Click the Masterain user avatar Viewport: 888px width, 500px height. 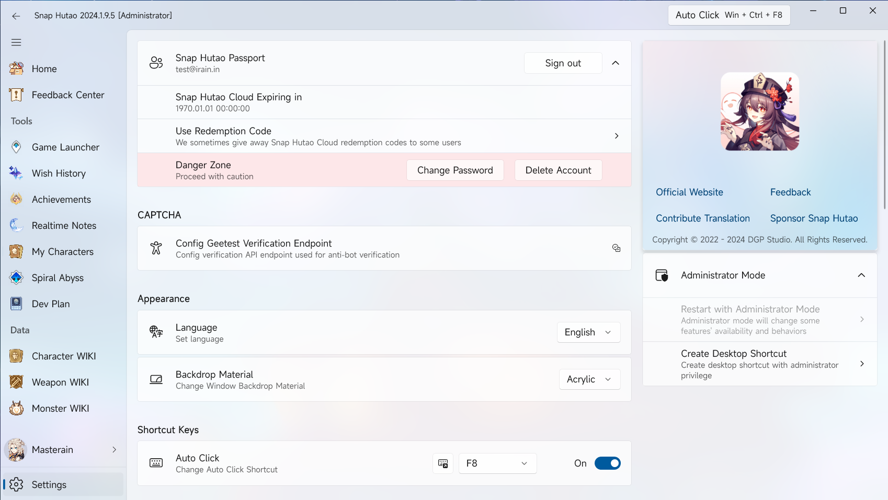pos(16,450)
